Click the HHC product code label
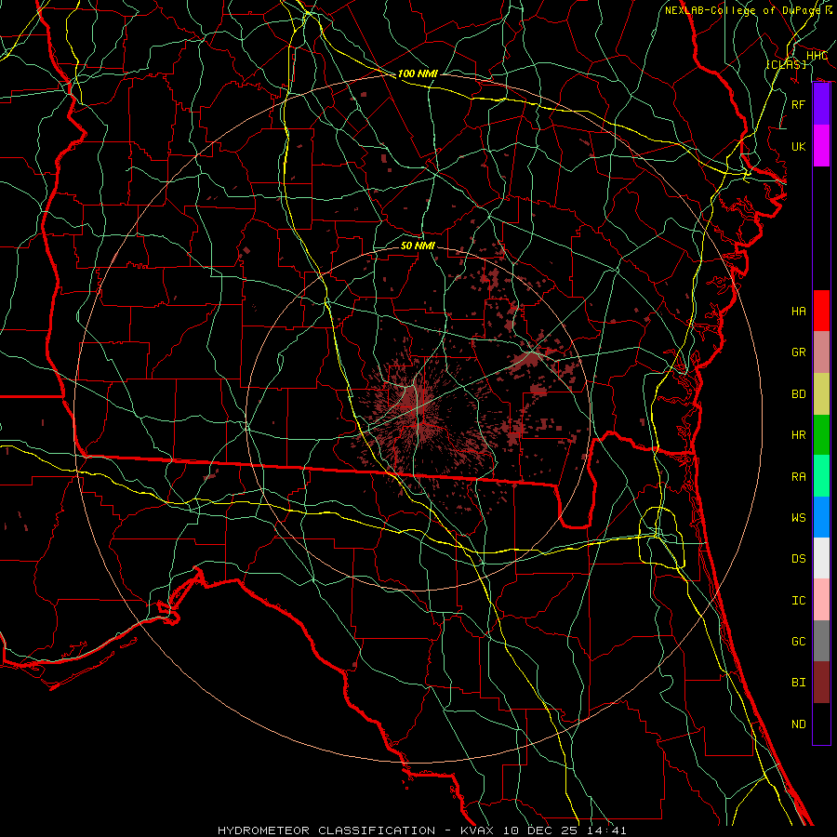837x837 pixels. coord(817,56)
